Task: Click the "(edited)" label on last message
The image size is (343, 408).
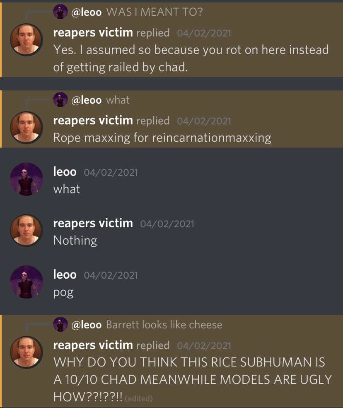Action: 138,399
